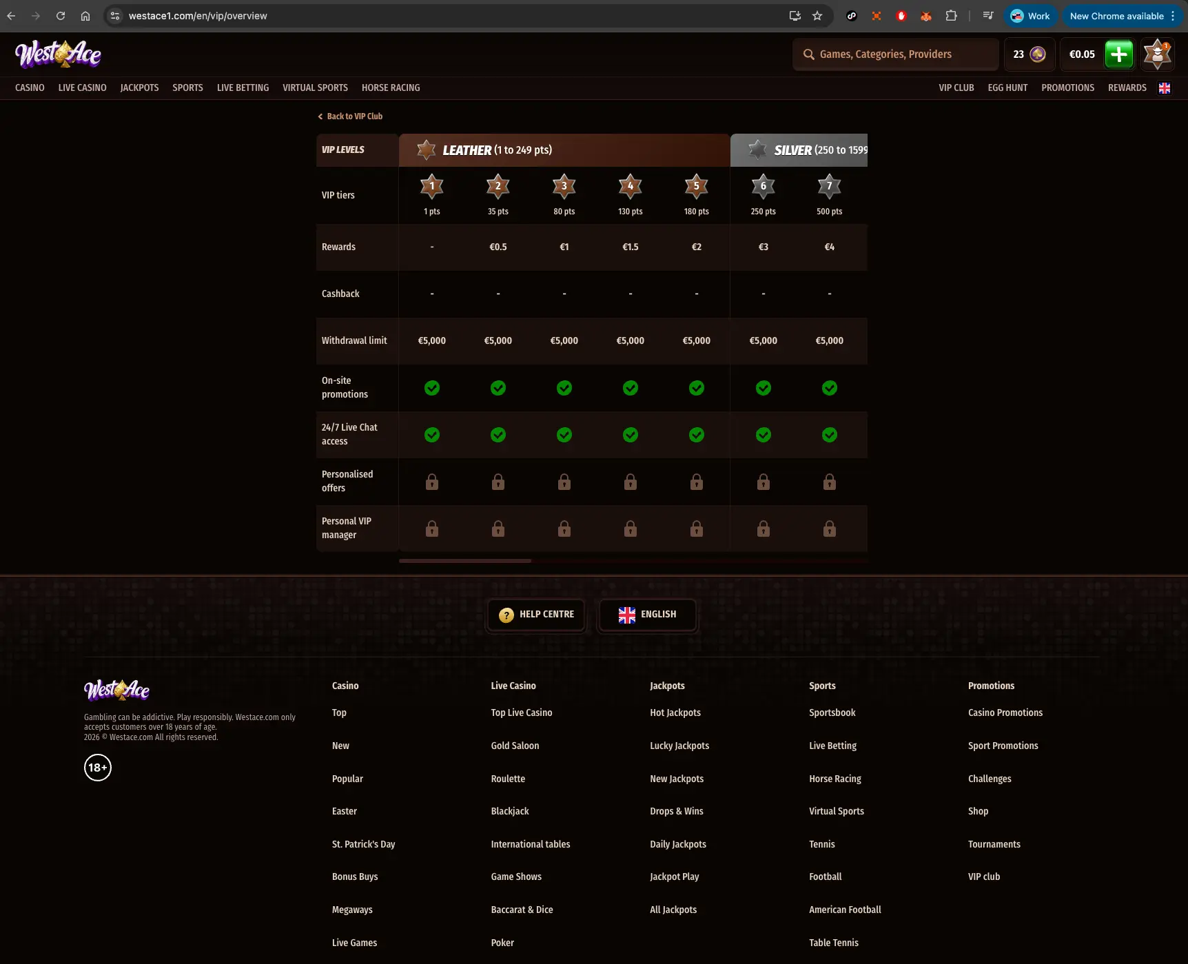The height and width of the screenshot is (964, 1188).
Task: Click the WestAce logo in header
Action: click(59, 54)
